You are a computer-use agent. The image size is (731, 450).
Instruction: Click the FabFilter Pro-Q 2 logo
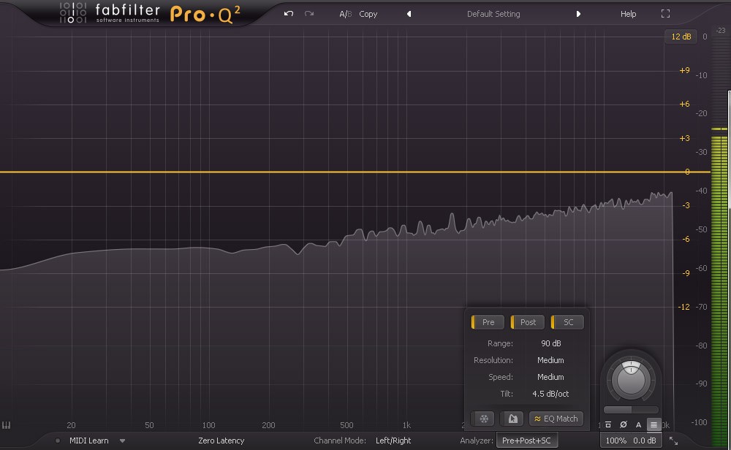pyautogui.click(x=150, y=13)
